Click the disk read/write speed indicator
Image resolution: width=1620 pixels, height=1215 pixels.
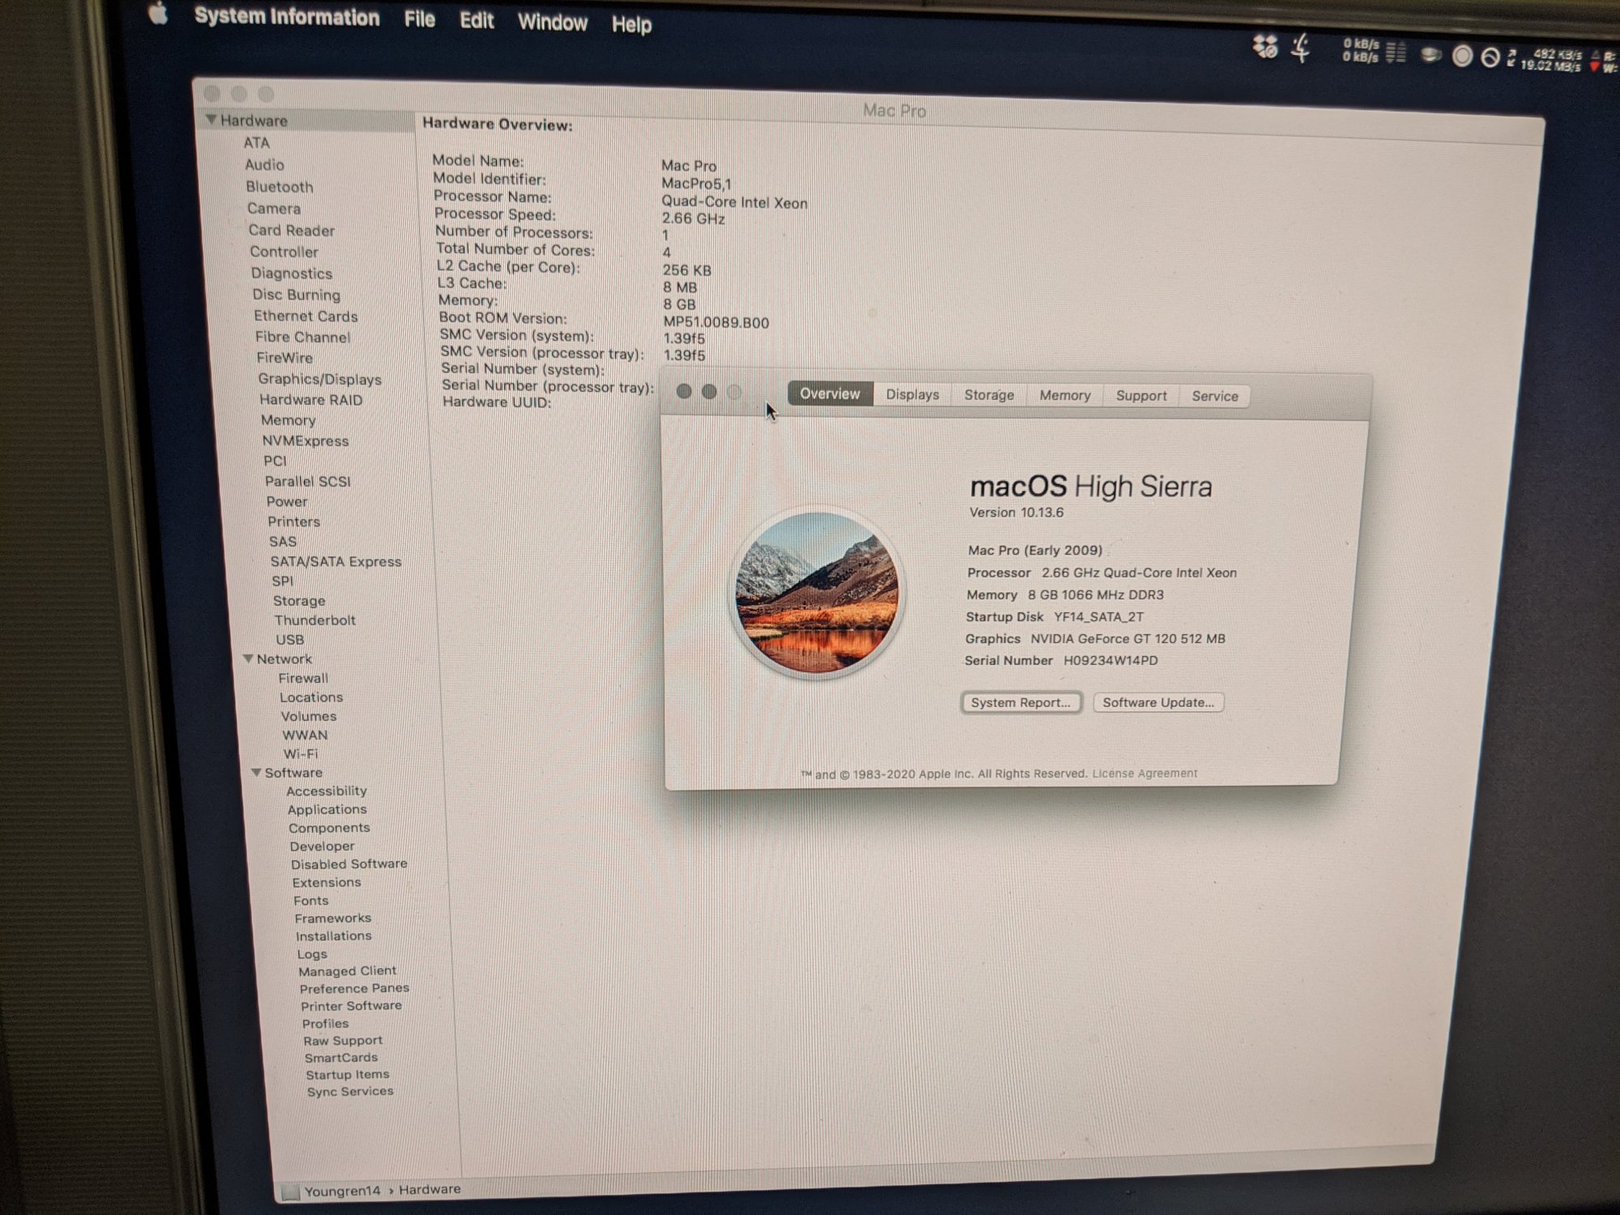tap(1605, 62)
